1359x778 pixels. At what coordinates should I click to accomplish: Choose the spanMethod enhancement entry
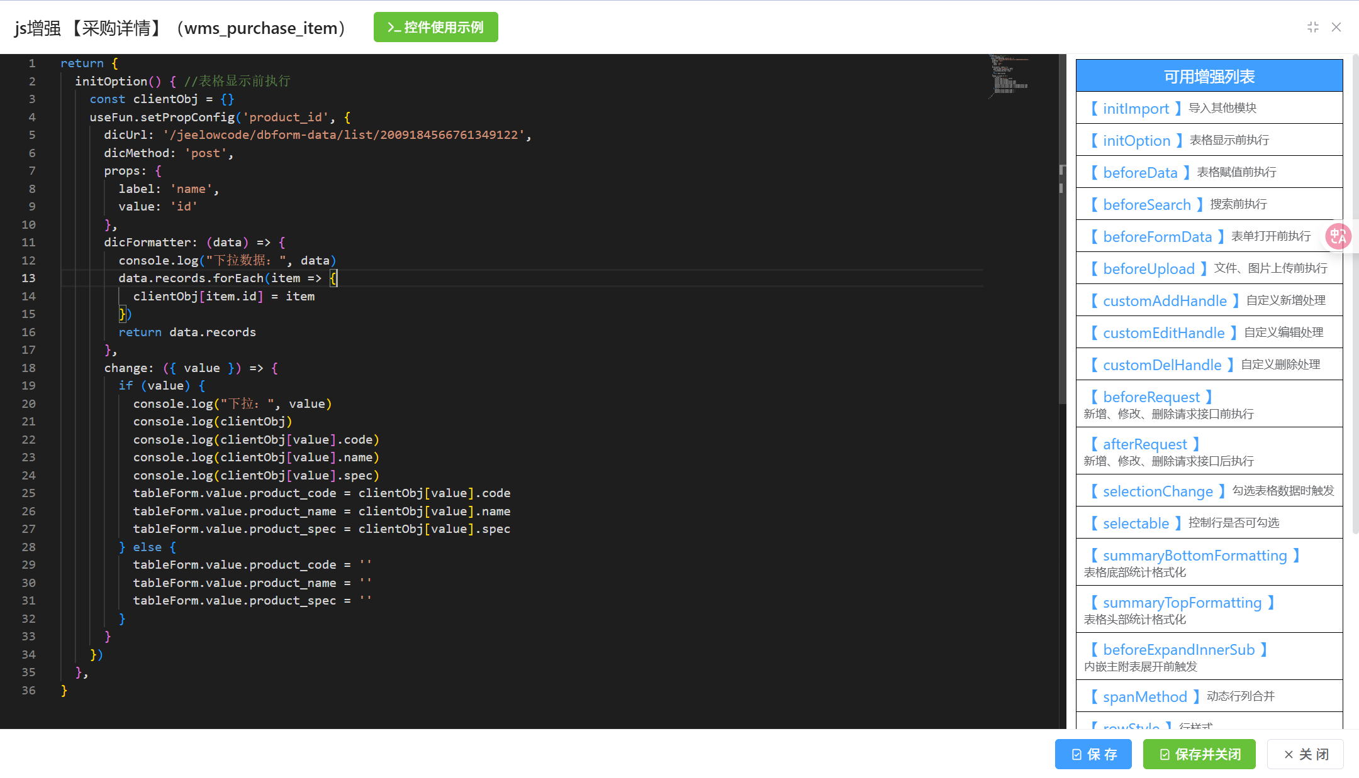click(1144, 696)
